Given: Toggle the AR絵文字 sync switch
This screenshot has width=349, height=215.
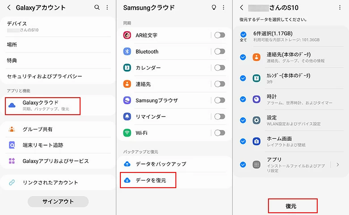Looking at the screenshot, I should pyautogui.click(x=219, y=35).
